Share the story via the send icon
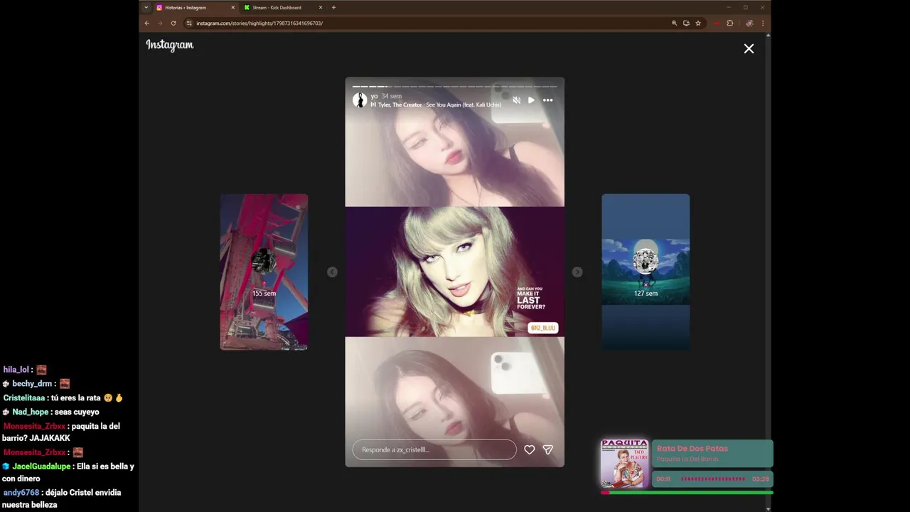The image size is (910, 512). (547, 449)
